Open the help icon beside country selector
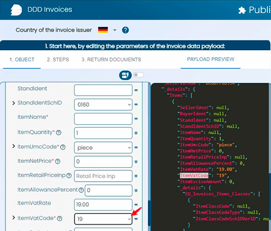271x231 pixels. (125, 30)
